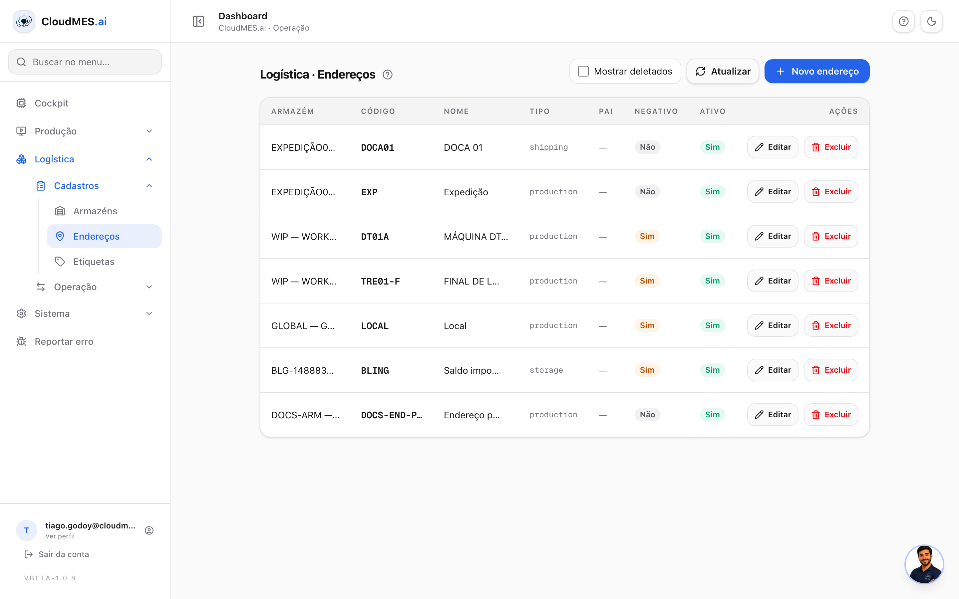Click the storage type cell
This screenshot has height=599, width=959.
[546, 370]
